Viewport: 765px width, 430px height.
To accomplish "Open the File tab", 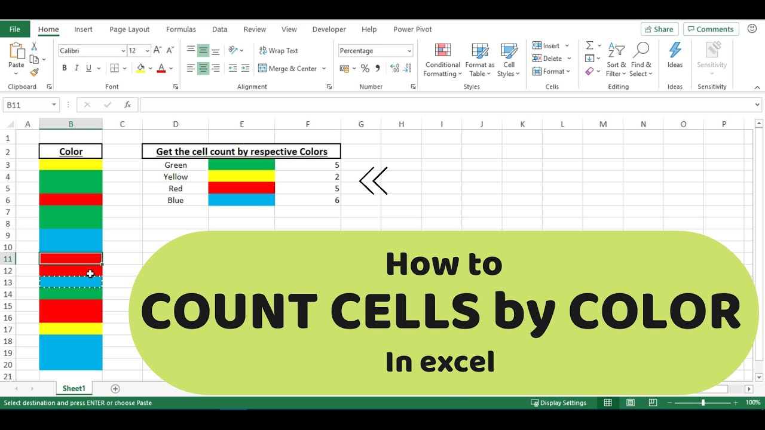I will coord(15,29).
